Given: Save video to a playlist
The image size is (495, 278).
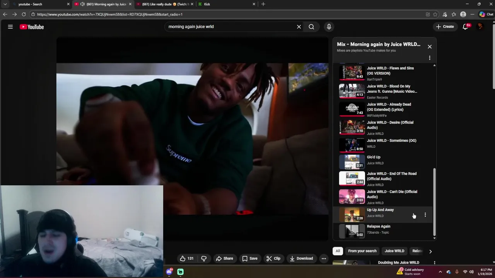Looking at the screenshot, I should click(250, 258).
